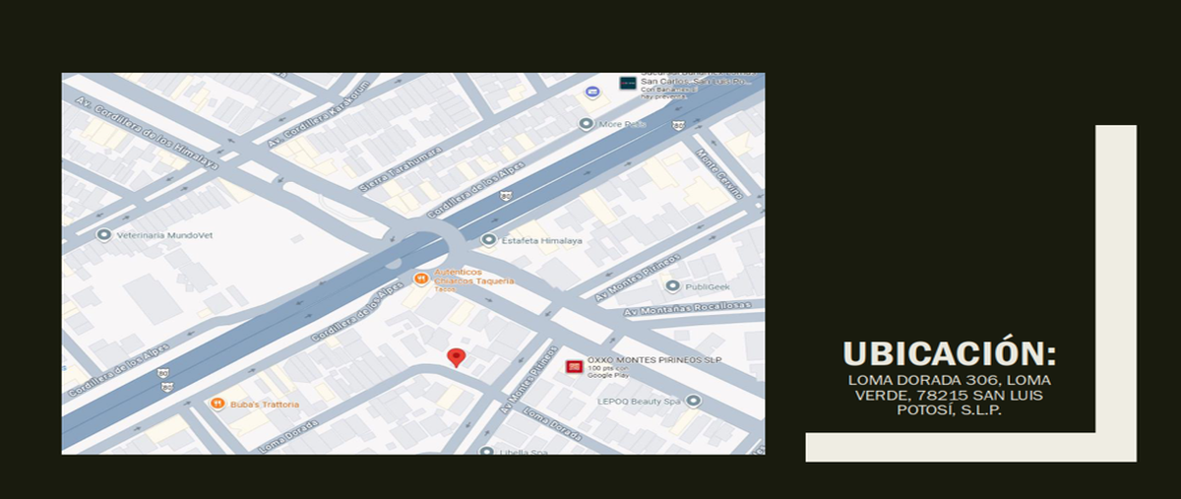Image resolution: width=1181 pixels, height=499 pixels.
Task: Select the OXXO MONTES PIRINEOS SLP label
Action: [x=653, y=360]
